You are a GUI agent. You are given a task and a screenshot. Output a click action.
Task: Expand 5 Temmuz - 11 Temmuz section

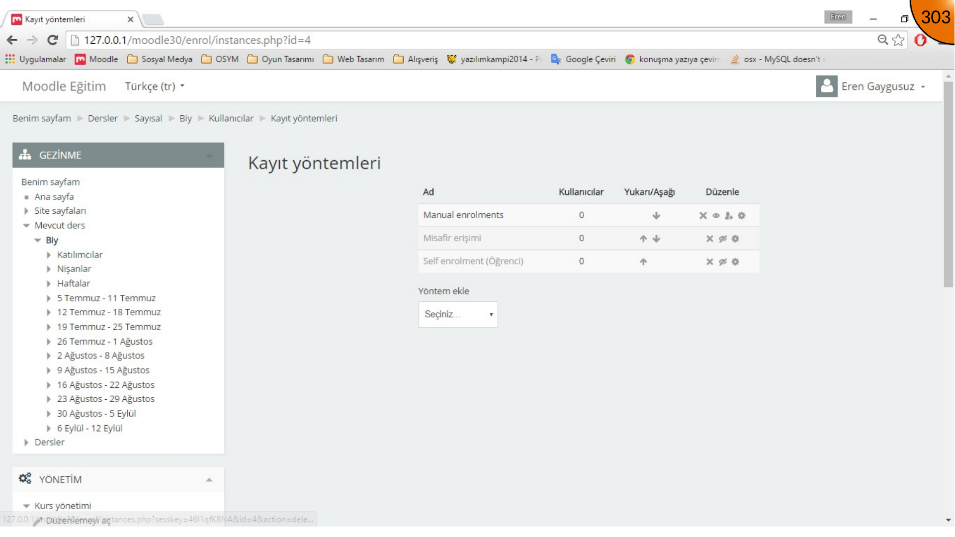click(49, 298)
